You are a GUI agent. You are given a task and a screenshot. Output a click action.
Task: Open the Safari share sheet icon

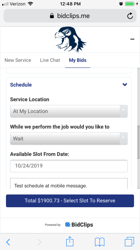coord(70,241)
